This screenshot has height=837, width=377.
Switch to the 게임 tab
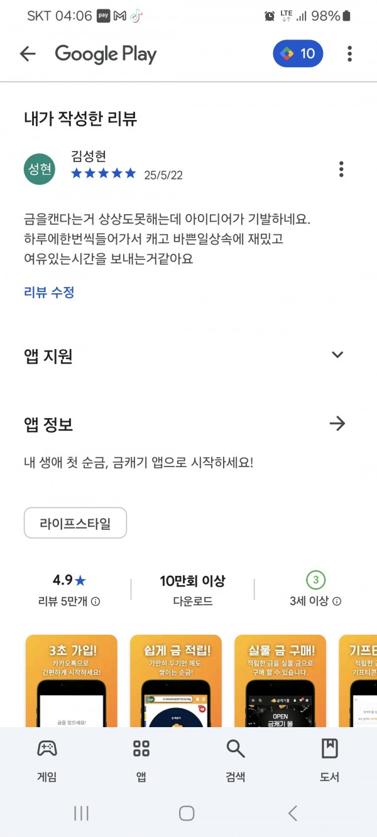point(47,760)
